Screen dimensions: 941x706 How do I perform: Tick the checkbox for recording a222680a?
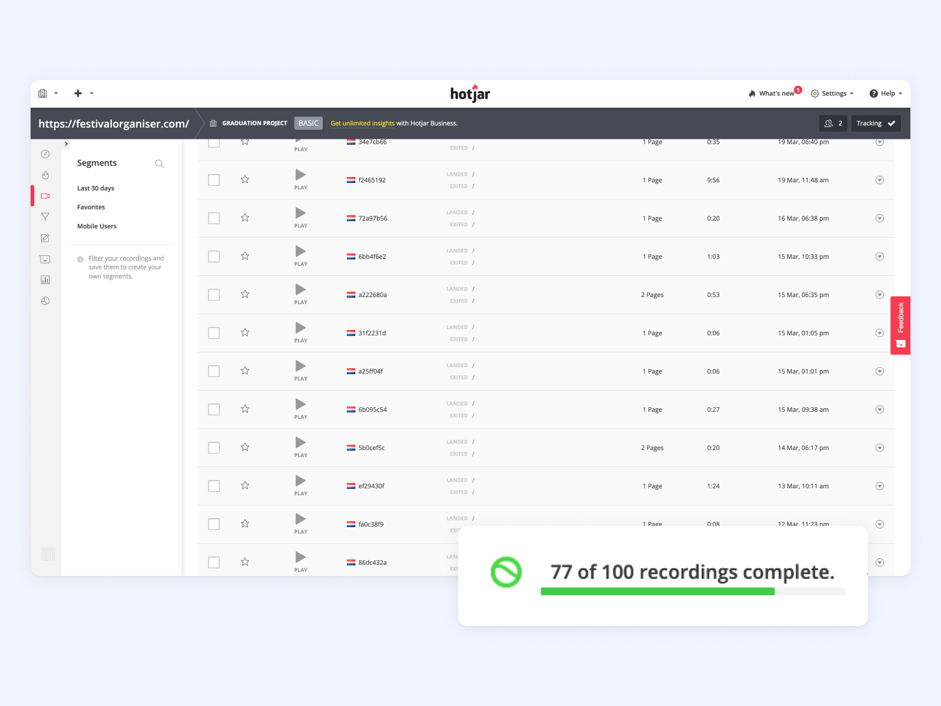[214, 295]
